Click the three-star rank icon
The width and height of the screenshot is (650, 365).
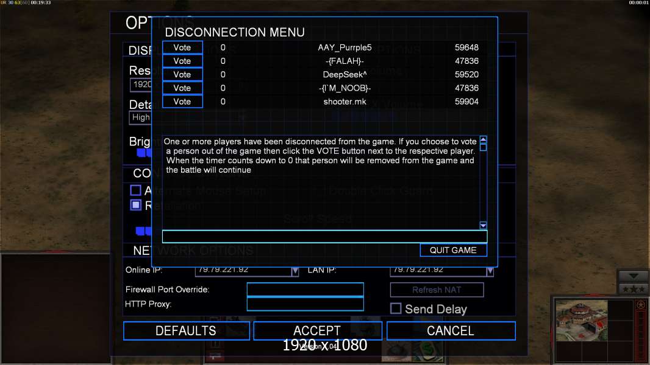tap(633, 289)
